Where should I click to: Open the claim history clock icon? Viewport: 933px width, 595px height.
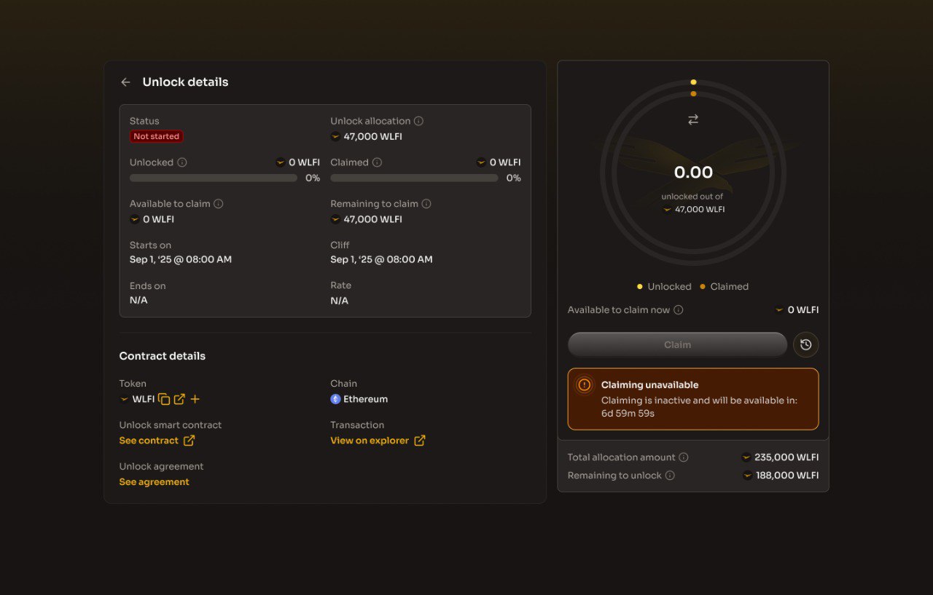pos(805,344)
